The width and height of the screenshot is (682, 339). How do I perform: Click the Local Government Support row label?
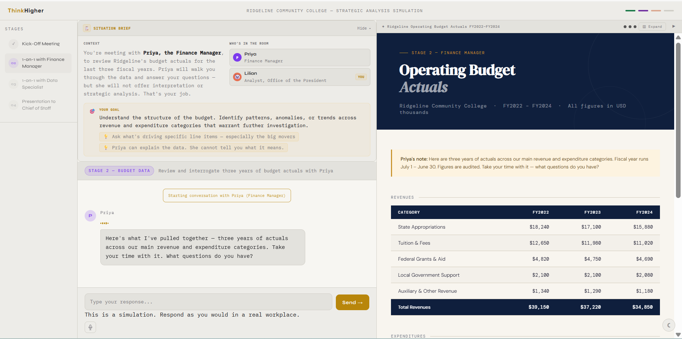[429, 275]
